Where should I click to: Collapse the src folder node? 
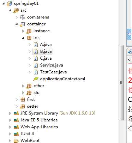coord(10,10)
